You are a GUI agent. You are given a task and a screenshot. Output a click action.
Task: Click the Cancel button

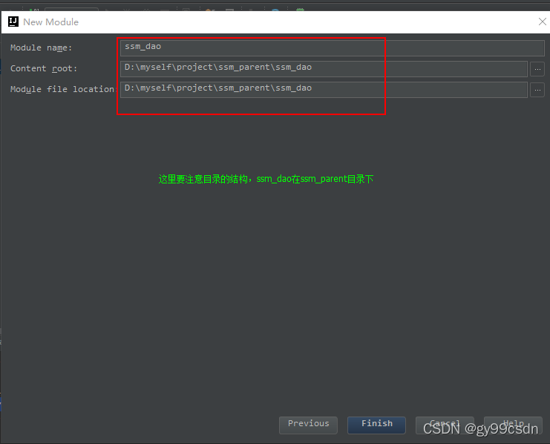445,425
